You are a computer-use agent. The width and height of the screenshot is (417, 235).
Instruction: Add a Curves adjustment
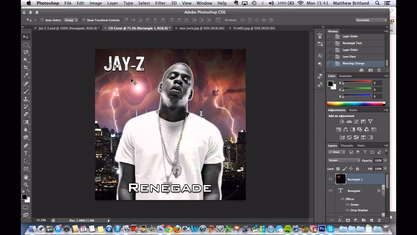click(x=356, y=121)
